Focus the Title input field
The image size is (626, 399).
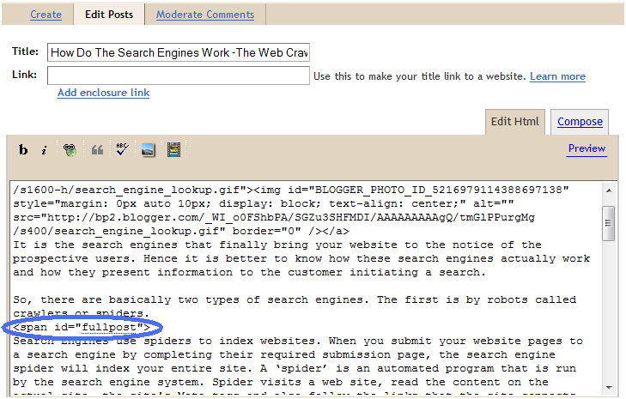point(179,52)
